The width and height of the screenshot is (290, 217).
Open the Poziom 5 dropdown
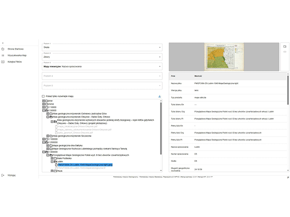pyautogui.click(x=102, y=85)
